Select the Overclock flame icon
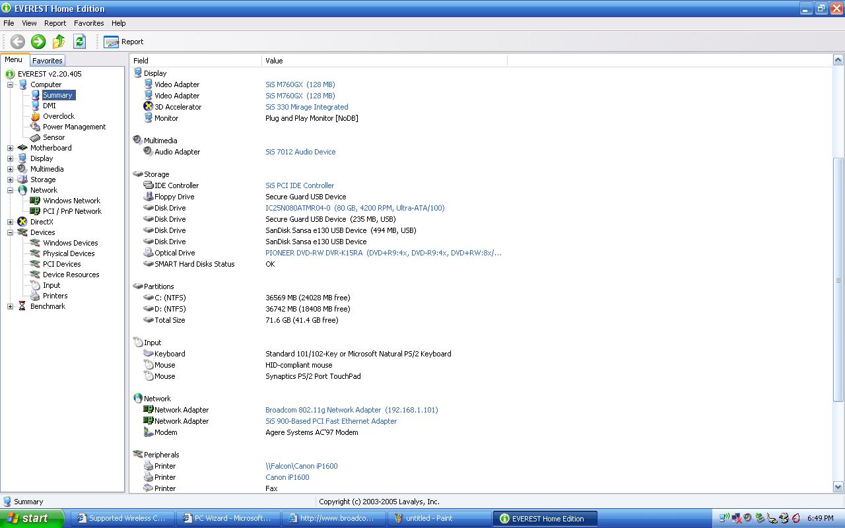 point(35,116)
